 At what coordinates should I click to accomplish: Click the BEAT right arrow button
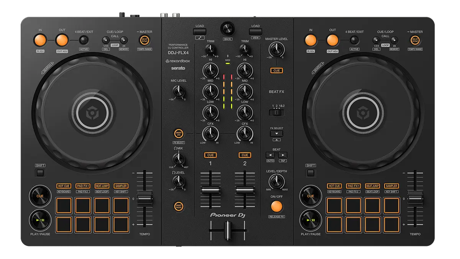tap(283, 155)
